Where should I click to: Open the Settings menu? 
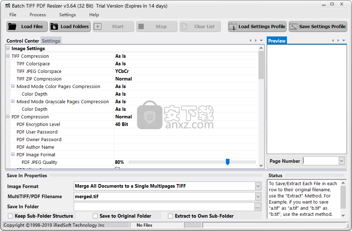67,14
